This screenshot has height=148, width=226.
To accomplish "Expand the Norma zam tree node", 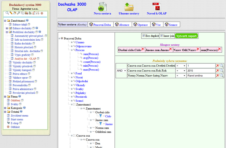I will tap(91, 128).
